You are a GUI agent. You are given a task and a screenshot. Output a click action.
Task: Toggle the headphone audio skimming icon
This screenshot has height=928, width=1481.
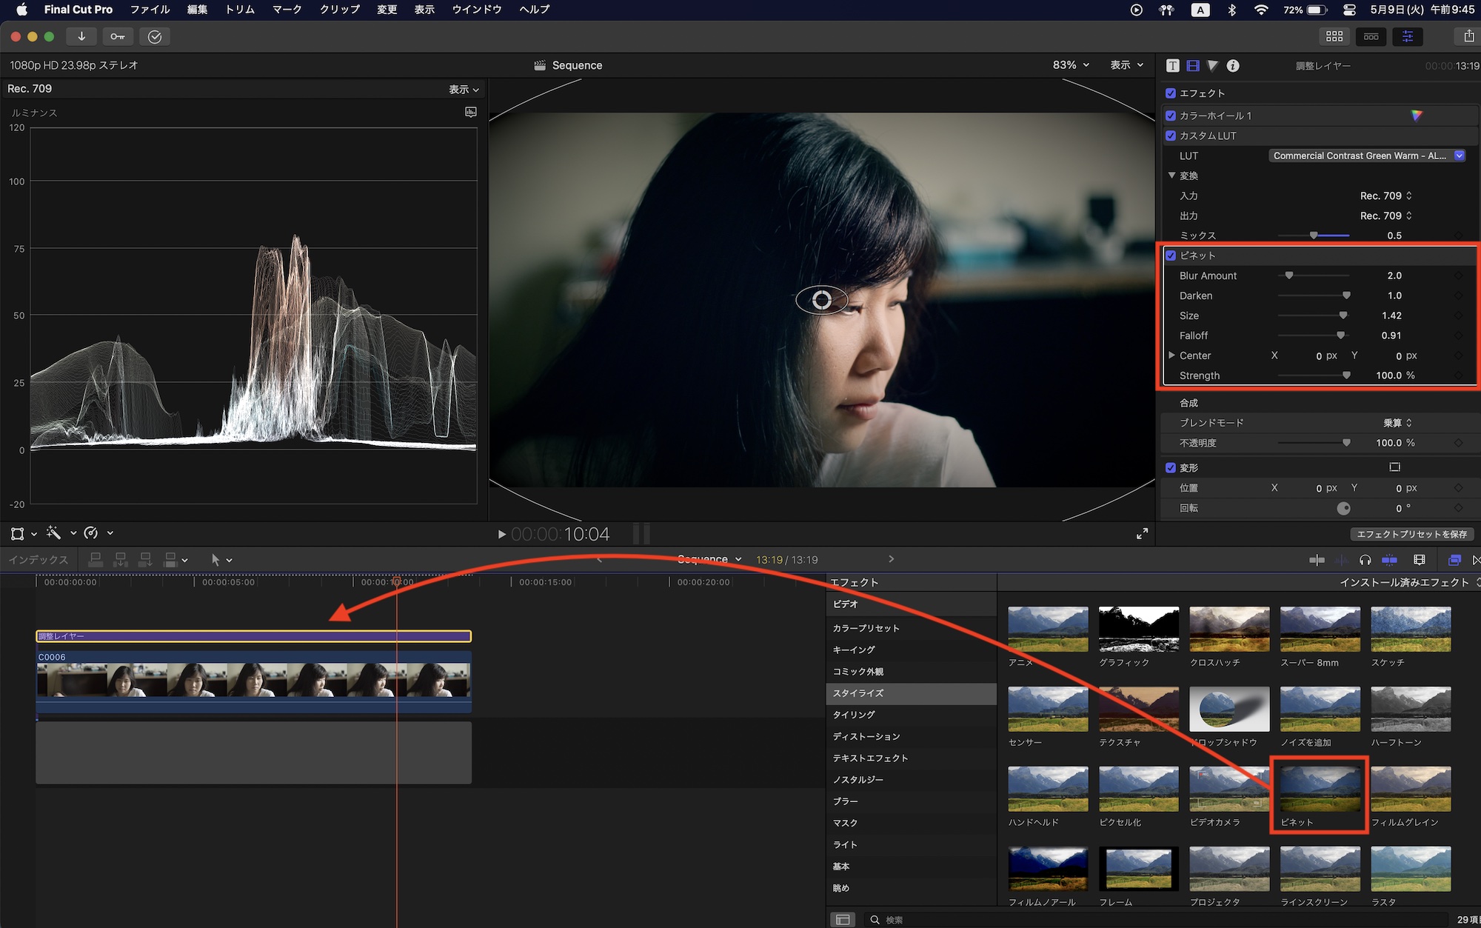tap(1365, 560)
